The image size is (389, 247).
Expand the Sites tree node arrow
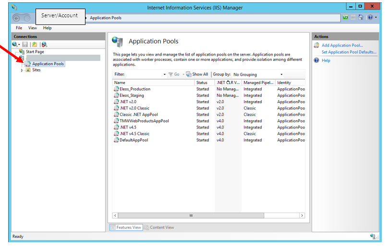22,71
